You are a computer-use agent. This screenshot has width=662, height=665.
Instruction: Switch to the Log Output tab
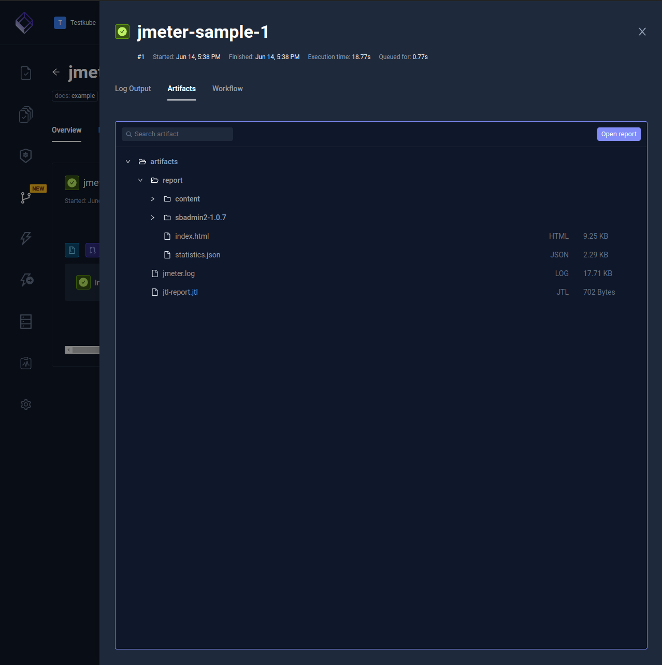(x=133, y=89)
